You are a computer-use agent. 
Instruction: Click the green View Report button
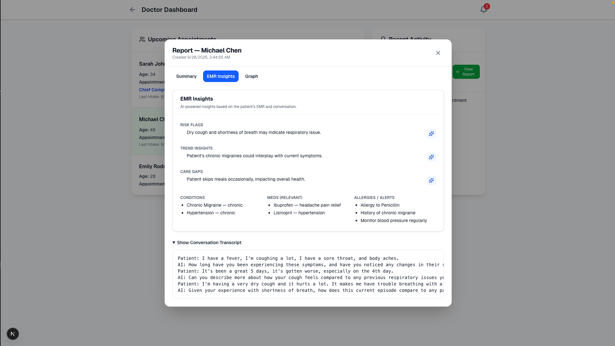click(x=466, y=72)
